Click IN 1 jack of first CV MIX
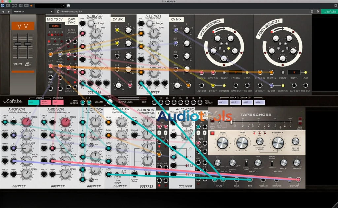Image resolution: width=338 pixels, height=208 pixels. coord(117,30)
